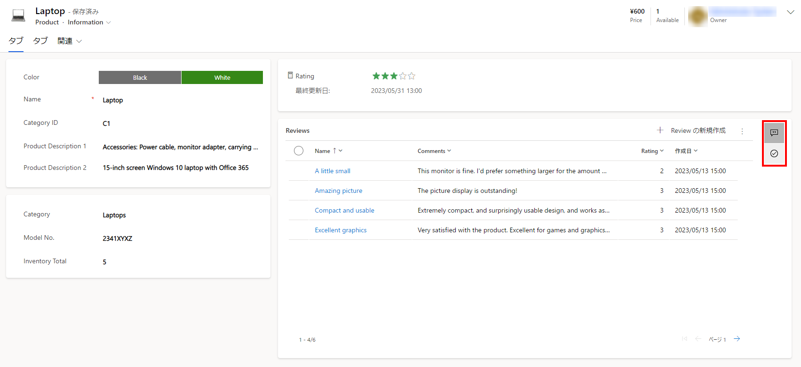The image size is (801, 367).
Task: Click the plus icon to add review
Action: pos(660,130)
